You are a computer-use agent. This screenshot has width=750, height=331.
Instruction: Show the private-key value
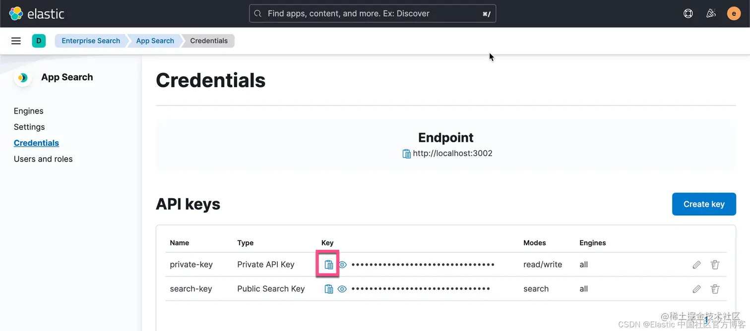click(x=342, y=265)
